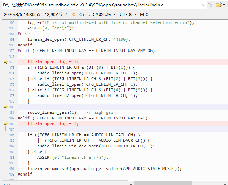Click the difference arrow on line 183
228x185 pixels.
coord(6,124)
